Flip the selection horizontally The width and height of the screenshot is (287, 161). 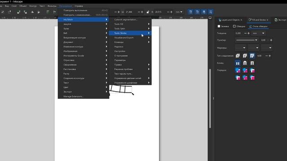[32, 12]
